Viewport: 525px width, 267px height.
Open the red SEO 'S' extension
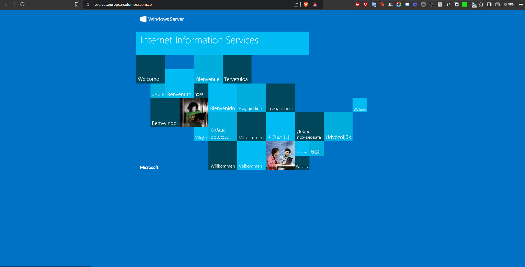382,4
